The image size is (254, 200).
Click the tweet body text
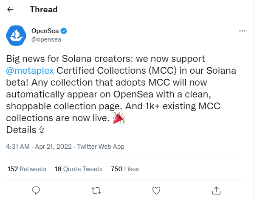[x=121, y=94]
